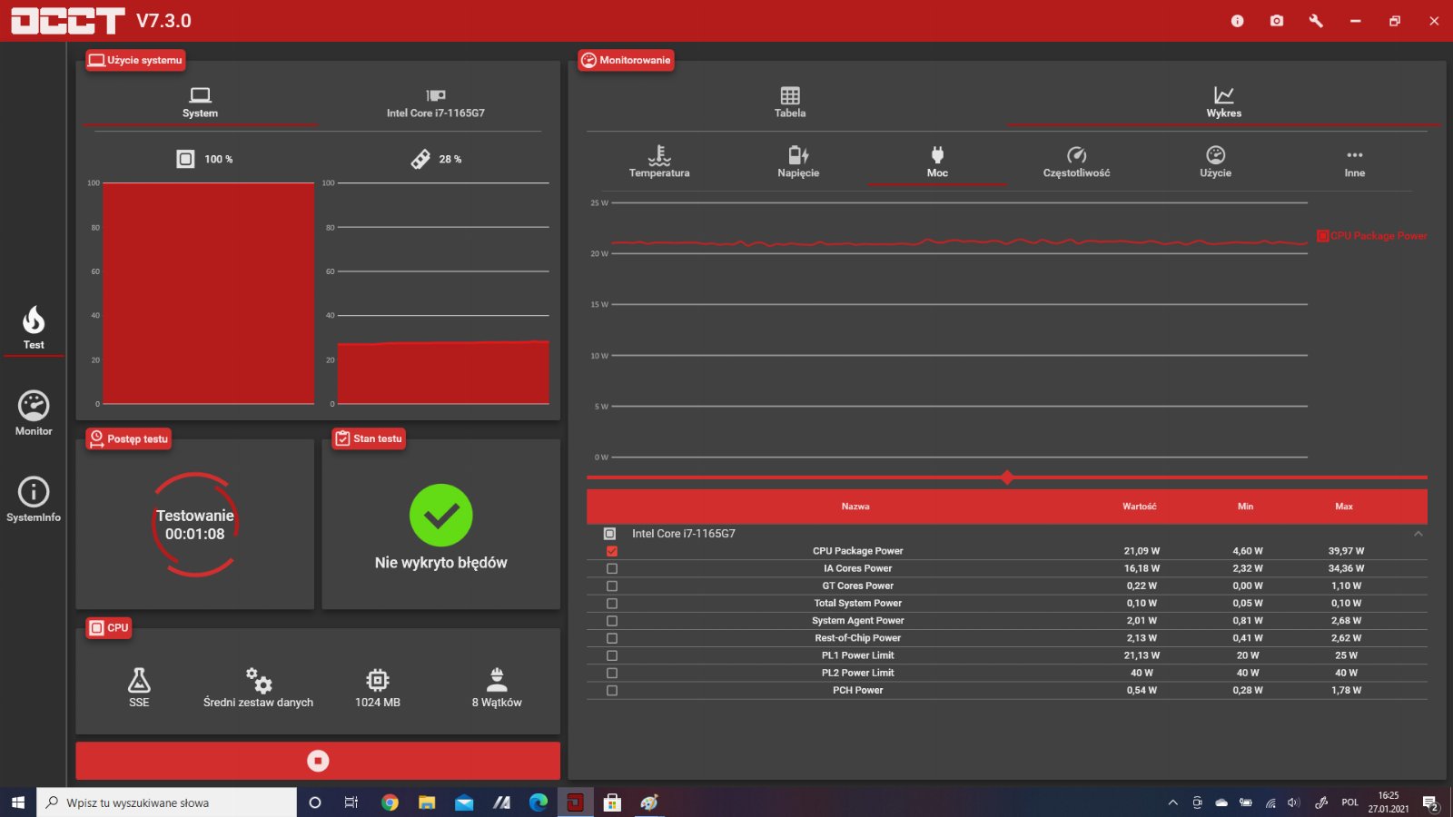Viewport: 1453px width, 817px height.
Task: Show Użycie usage graphs
Action: [x=1215, y=162]
